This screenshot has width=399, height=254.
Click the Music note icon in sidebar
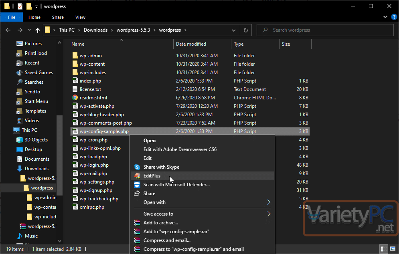click(x=20, y=236)
